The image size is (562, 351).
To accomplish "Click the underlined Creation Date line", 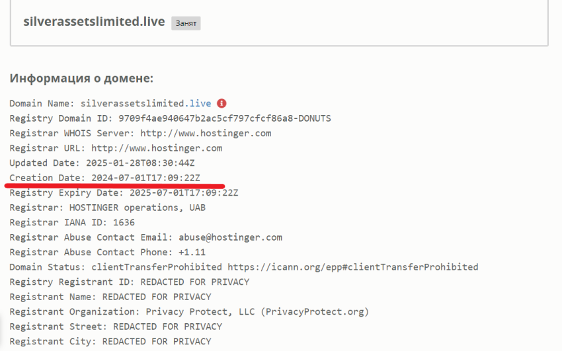I will (x=104, y=178).
